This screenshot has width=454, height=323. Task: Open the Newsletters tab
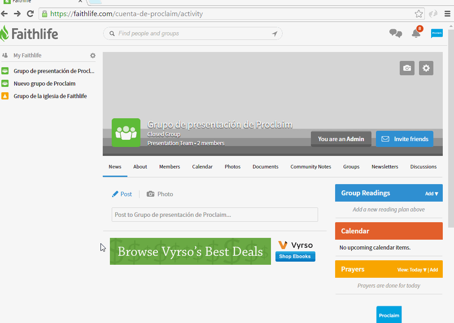(385, 167)
